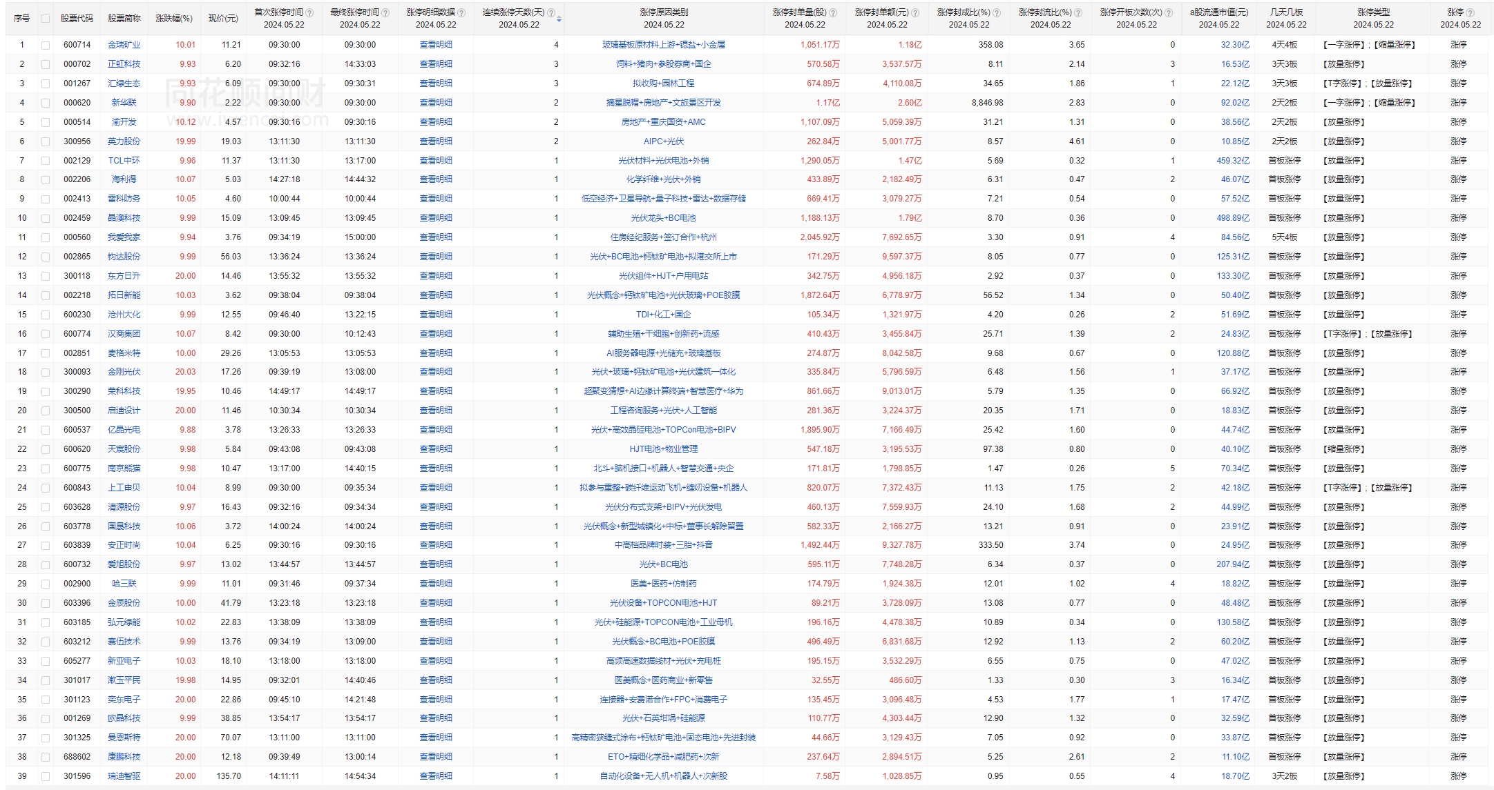This screenshot has height=790, width=1494.
Task: Select 2,045.92万 封单量 value for 我爱我家
Action: coord(820,237)
